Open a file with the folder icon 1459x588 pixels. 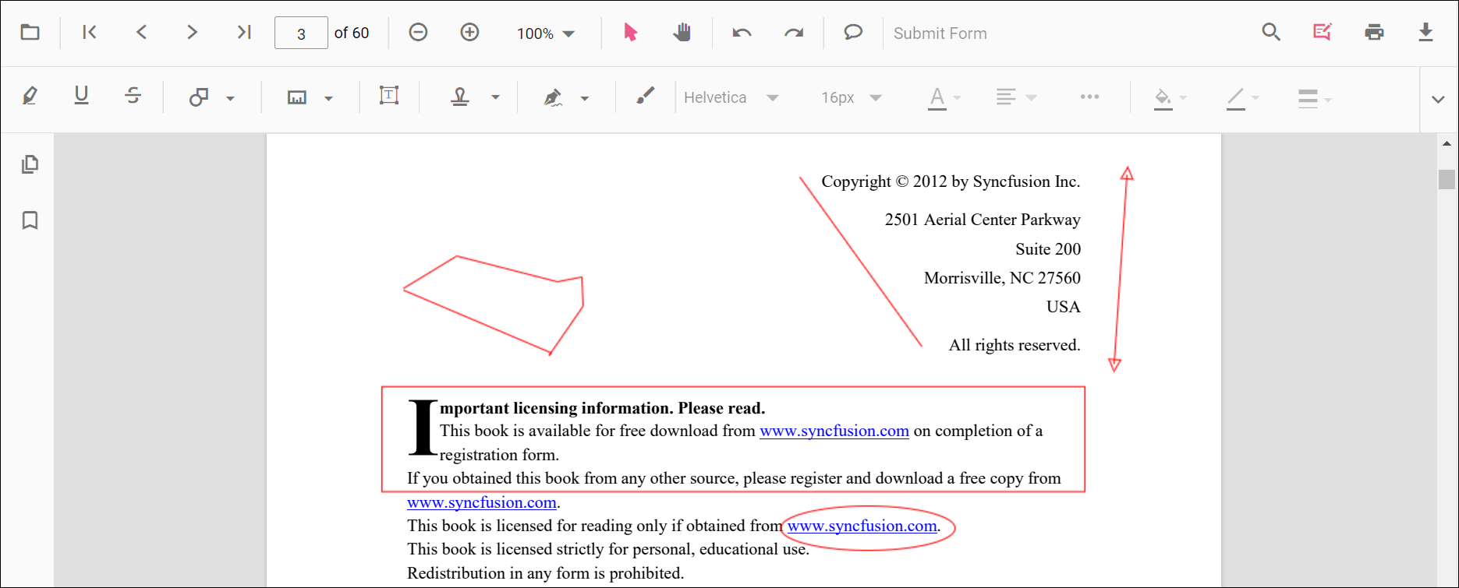click(30, 33)
